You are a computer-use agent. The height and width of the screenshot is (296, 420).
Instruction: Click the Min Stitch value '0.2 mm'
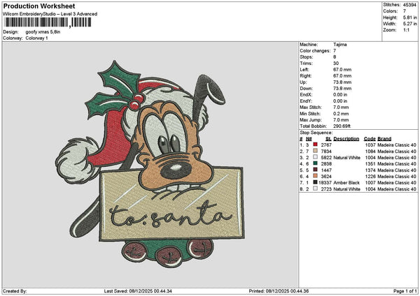(x=341, y=114)
